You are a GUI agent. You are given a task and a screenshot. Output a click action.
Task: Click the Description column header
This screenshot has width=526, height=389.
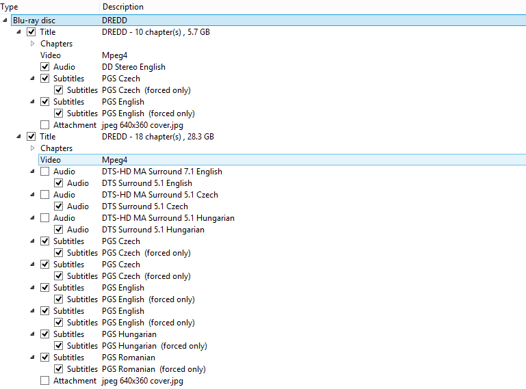pyautogui.click(x=313, y=7)
